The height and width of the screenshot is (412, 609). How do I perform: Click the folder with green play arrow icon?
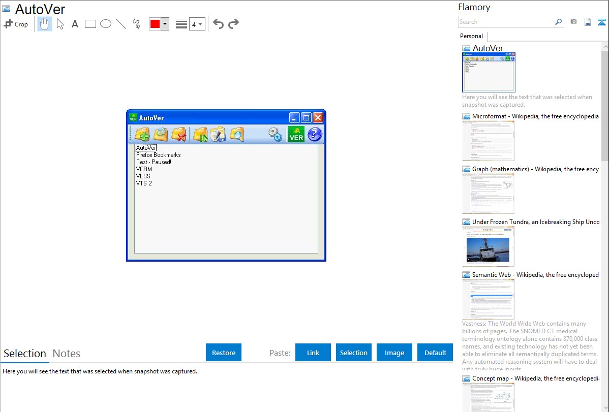pyautogui.click(x=200, y=135)
